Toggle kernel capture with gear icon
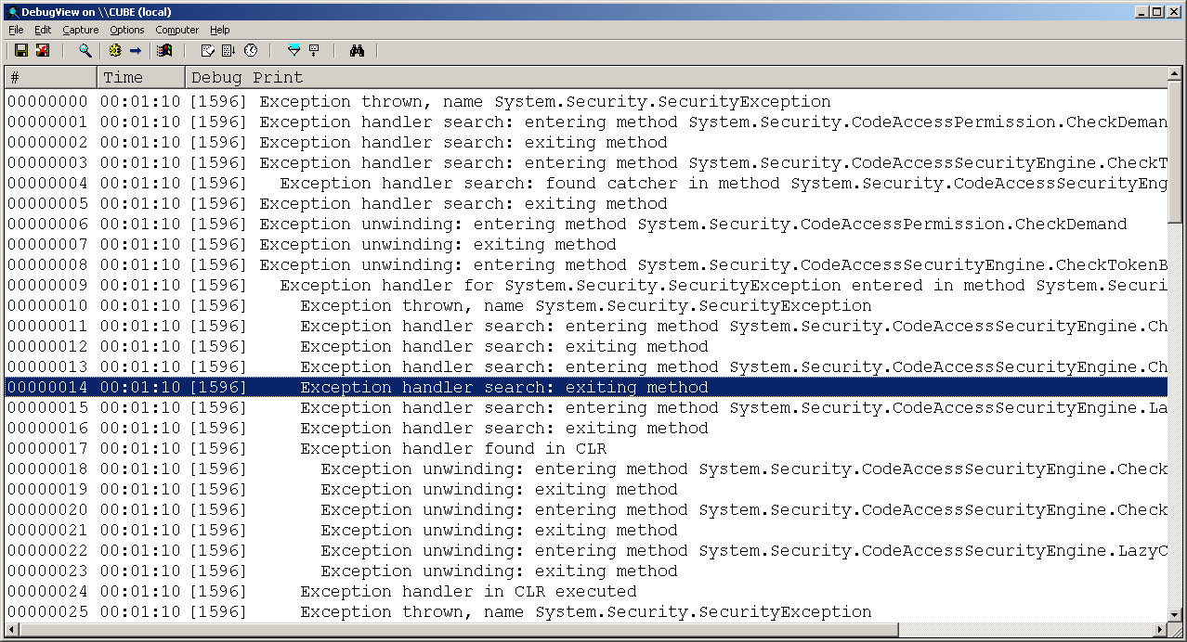1187x642 pixels. (114, 50)
